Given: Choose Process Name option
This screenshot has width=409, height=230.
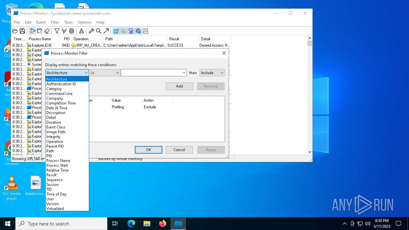Looking at the screenshot, I should click(67, 161).
